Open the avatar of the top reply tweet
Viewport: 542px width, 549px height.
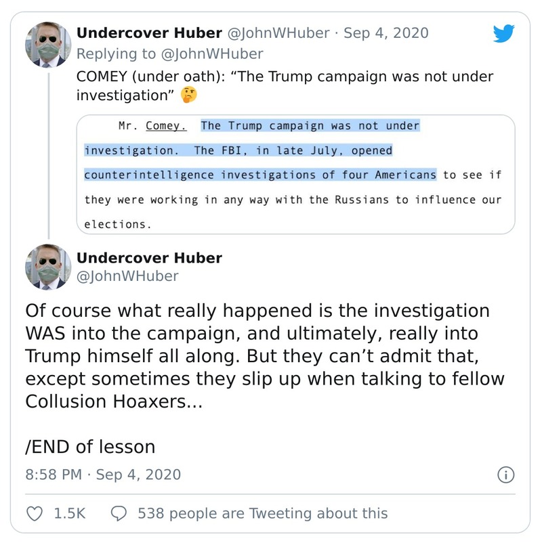pos(48,45)
